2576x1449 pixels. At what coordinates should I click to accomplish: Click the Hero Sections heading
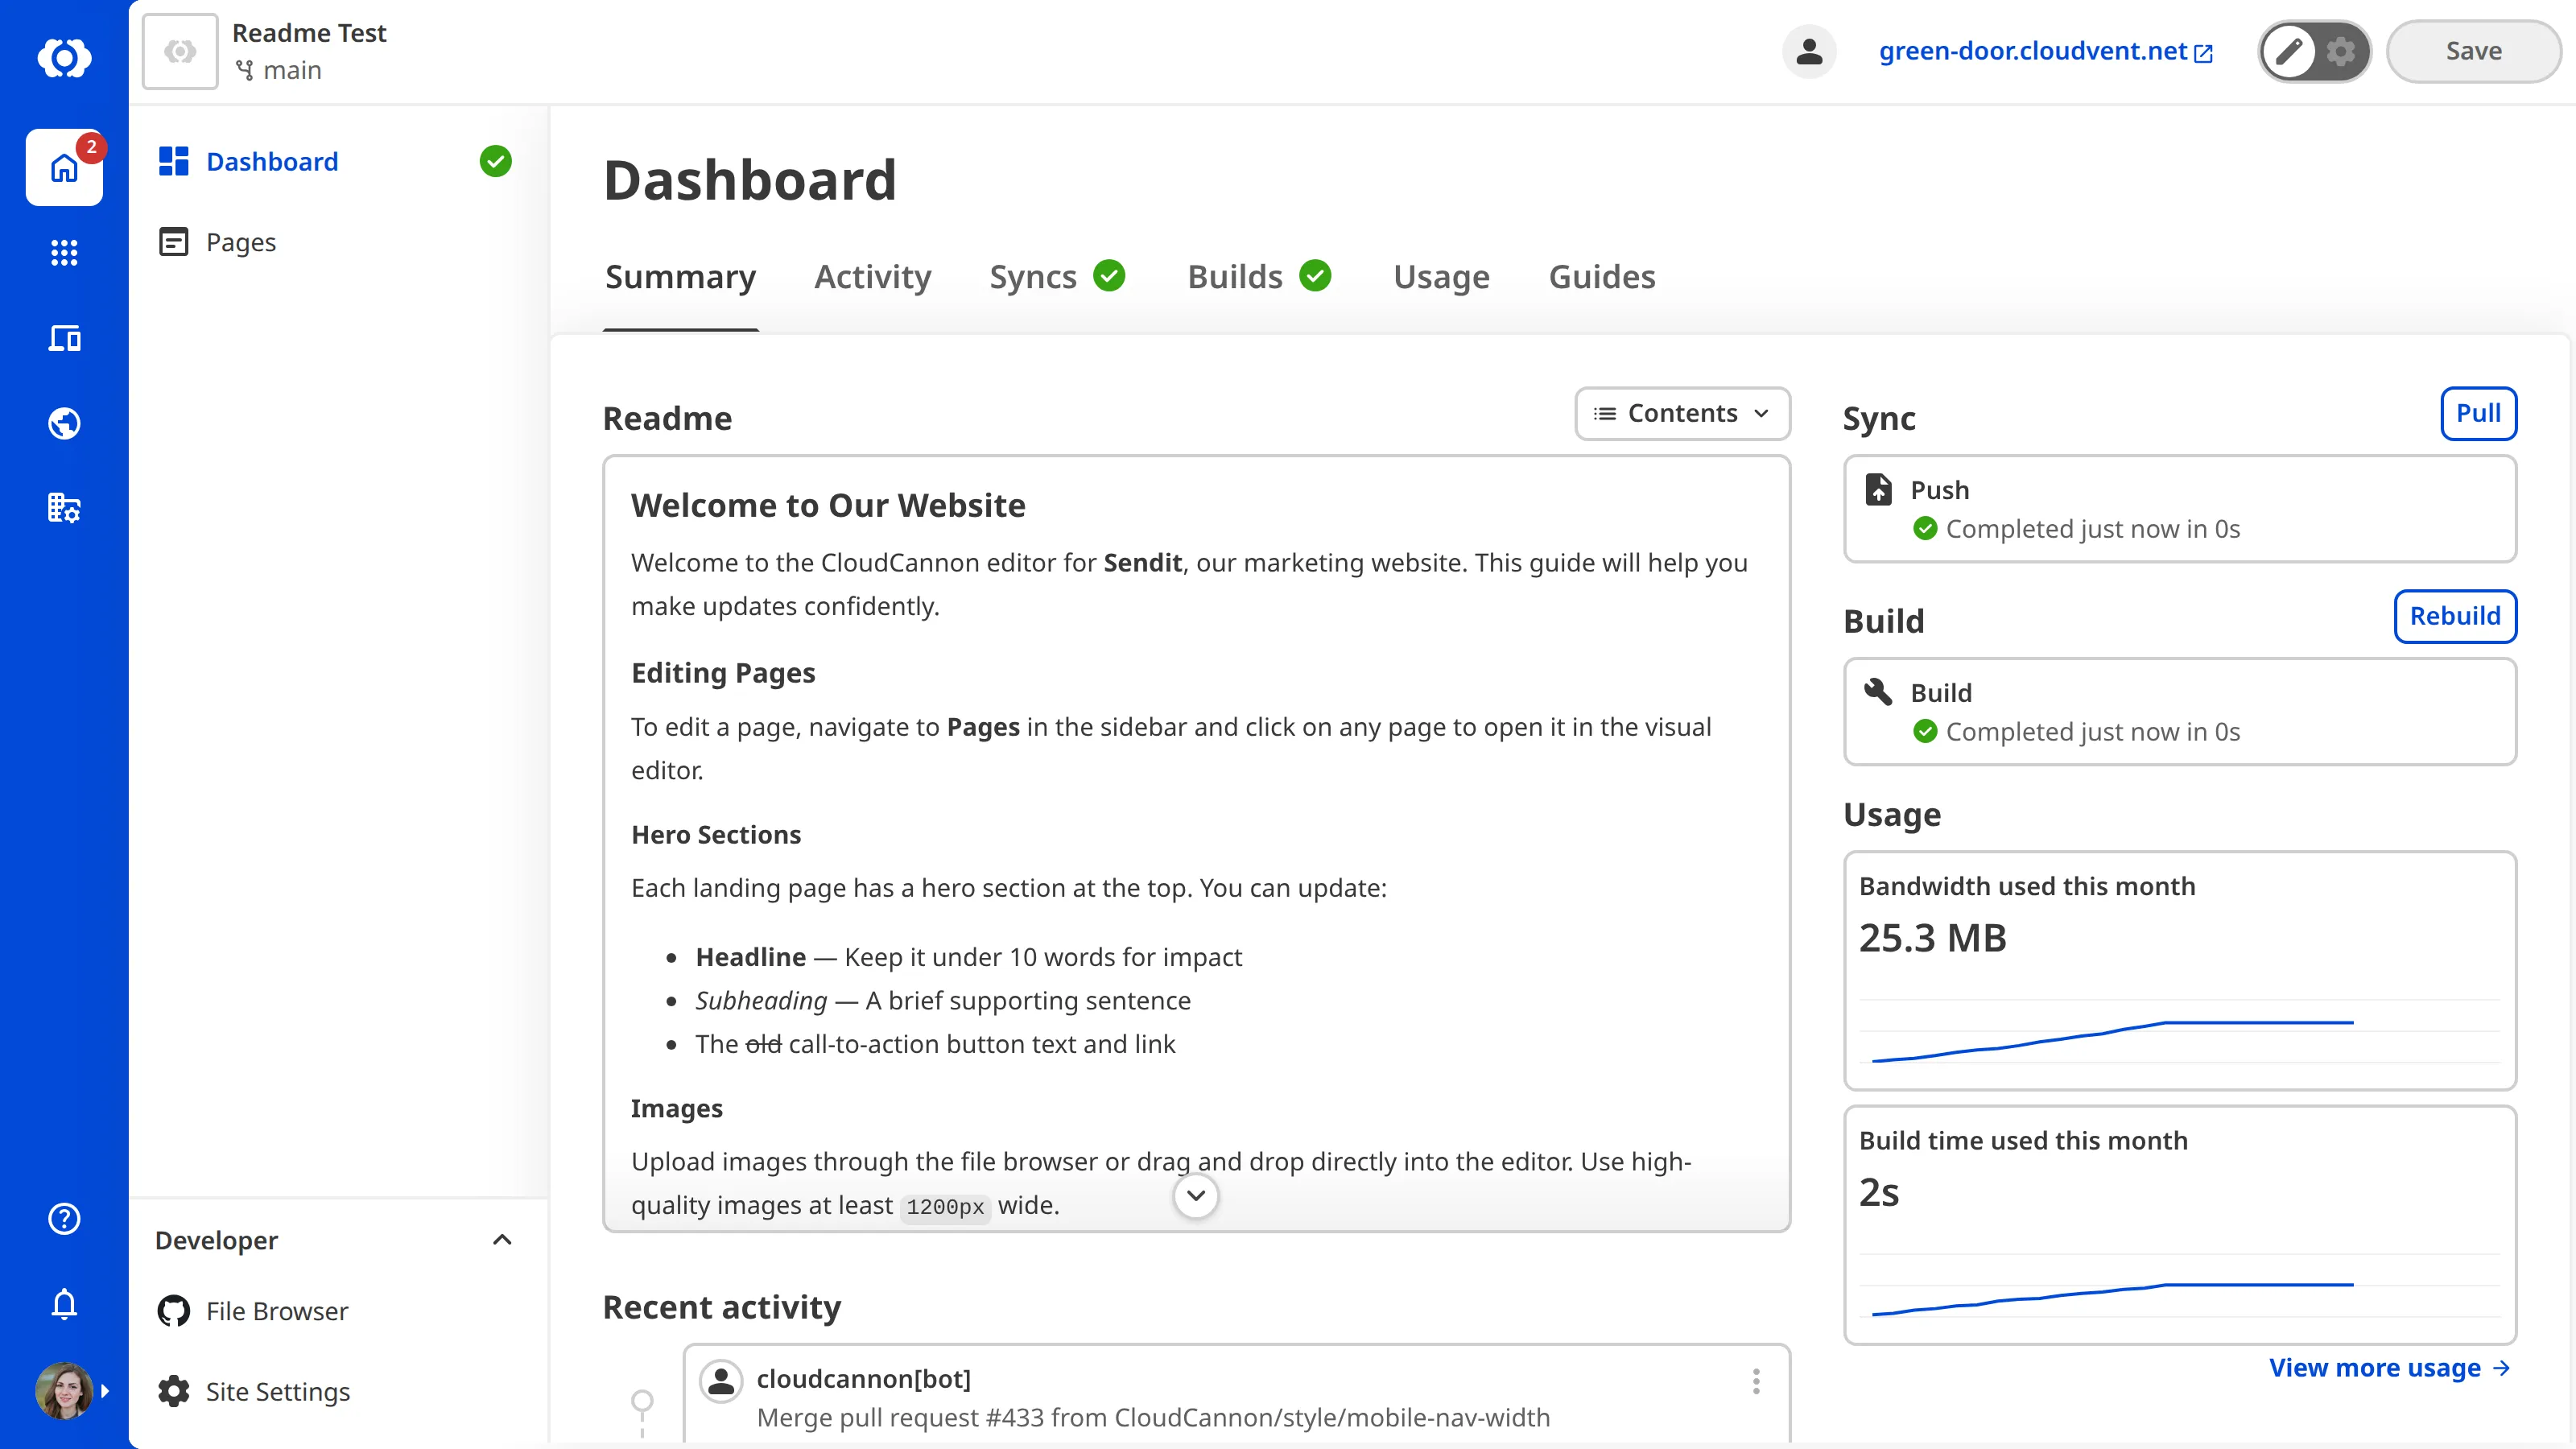click(716, 835)
